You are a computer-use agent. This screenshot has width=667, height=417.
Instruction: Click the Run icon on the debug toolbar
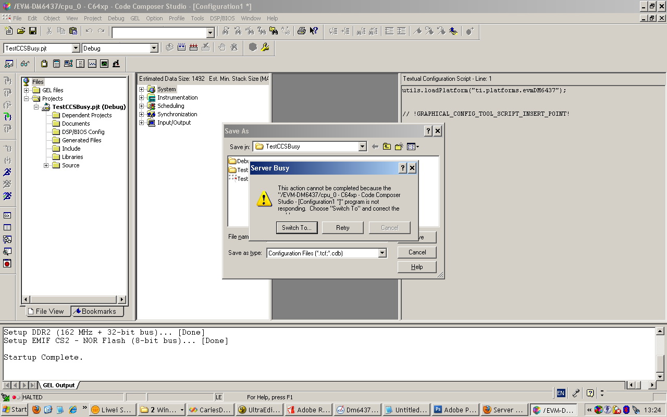click(x=8, y=173)
